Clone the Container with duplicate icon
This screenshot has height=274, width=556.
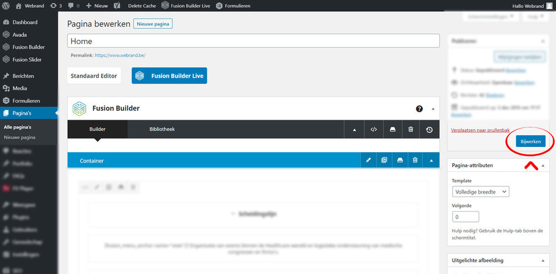pos(384,160)
